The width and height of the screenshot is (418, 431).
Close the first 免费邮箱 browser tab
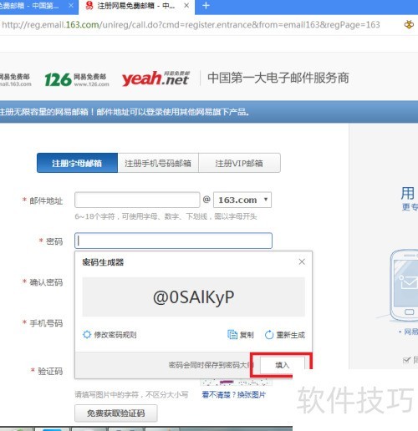[x=71, y=6]
